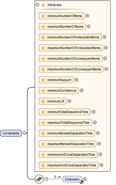116x185 pixels.
Task: Click the Attributes header @ icon
Action: (43, 5)
